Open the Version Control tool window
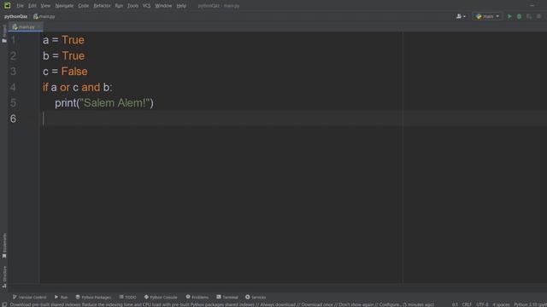Image resolution: width=547 pixels, height=307 pixels. (x=29, y=297)
